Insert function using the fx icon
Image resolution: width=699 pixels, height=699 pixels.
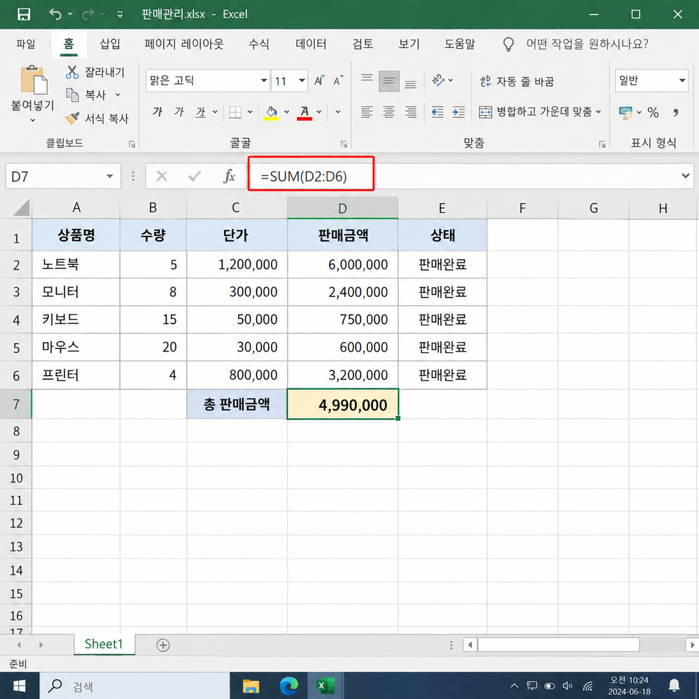coord(229,177)
